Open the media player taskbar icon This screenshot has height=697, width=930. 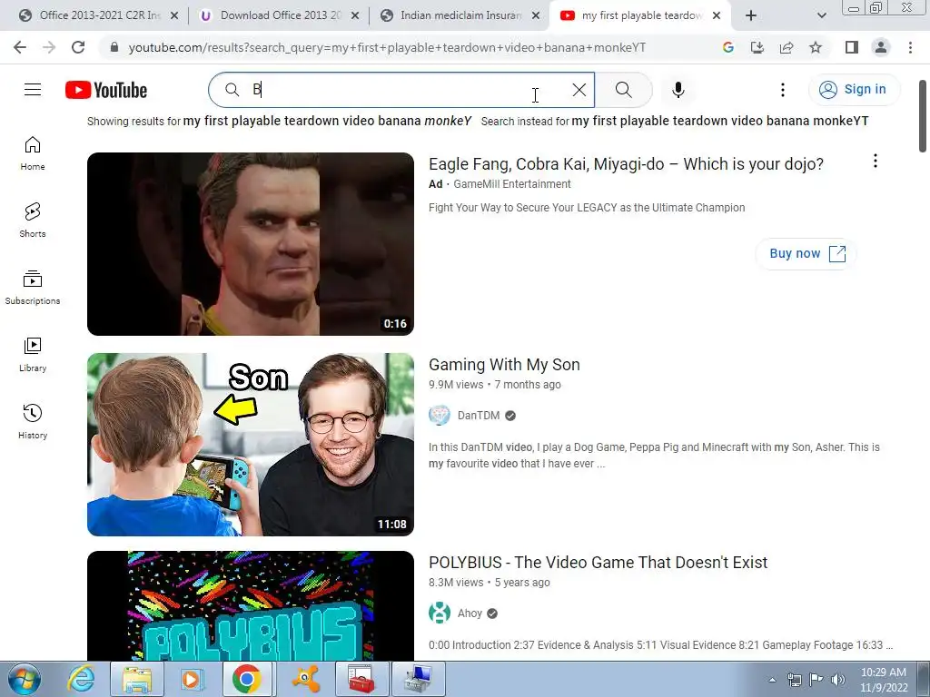pyautogui.click(x=193, y=679)
